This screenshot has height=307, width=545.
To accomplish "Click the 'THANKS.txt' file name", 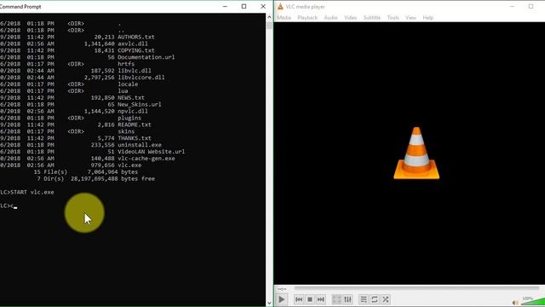I will tap(135, 138).
